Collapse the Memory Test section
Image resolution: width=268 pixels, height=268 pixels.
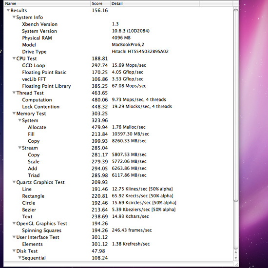coord(14,114)
